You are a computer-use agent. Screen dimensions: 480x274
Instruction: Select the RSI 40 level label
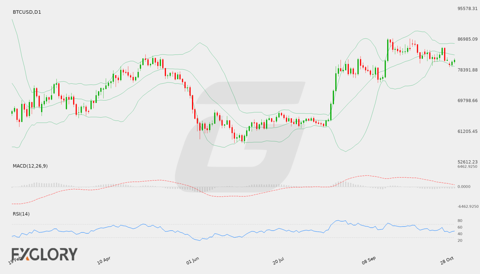(460, 234)
